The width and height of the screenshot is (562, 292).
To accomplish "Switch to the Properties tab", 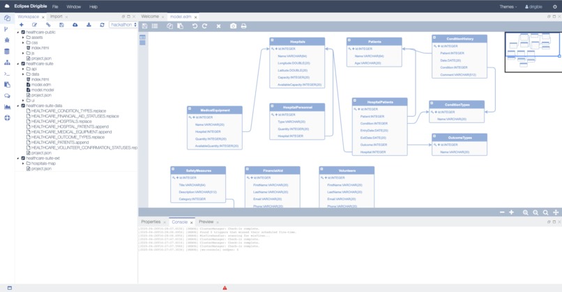I will [151, 222].
